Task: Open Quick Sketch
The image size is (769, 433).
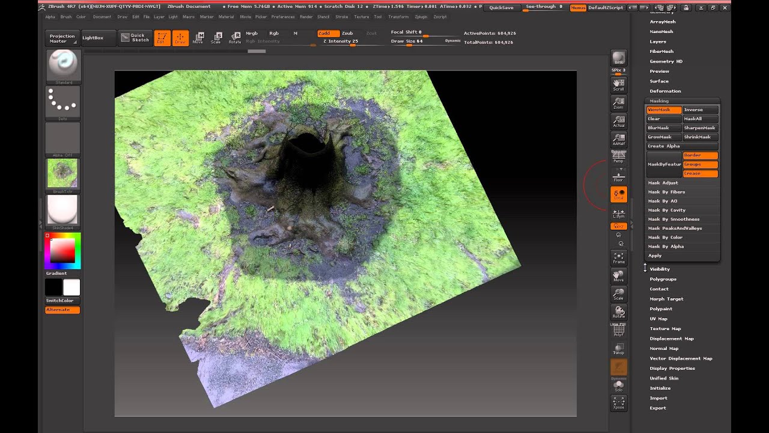Action: (x=135, y=38)
